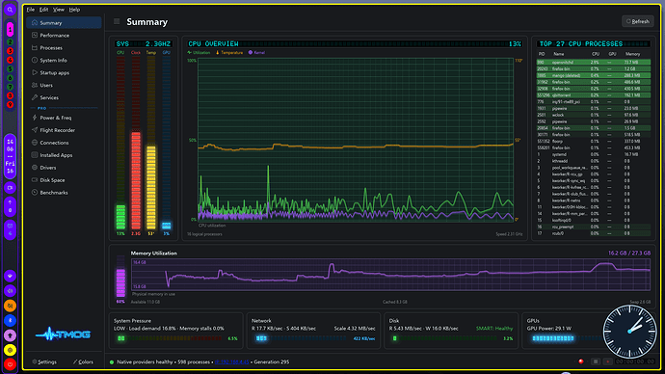Open Settings at the sidebar bottom
This screenshot has height=374, width=665.
[44, 361]
